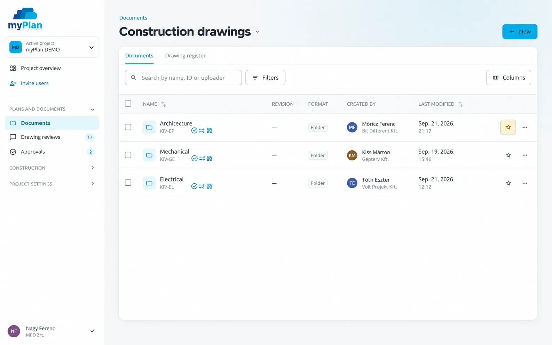
Task: Open the Active project myPlan DEMO dropdown
Action: (52, 47)
